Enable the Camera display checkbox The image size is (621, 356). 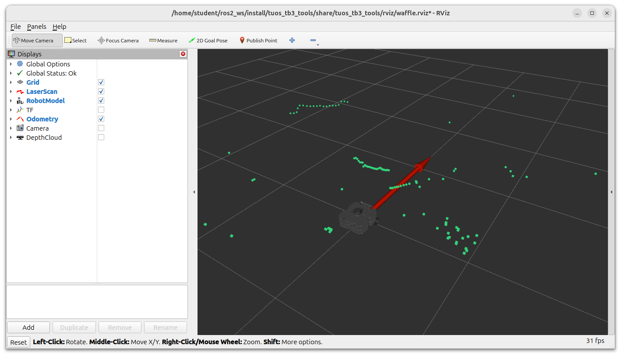101,128
